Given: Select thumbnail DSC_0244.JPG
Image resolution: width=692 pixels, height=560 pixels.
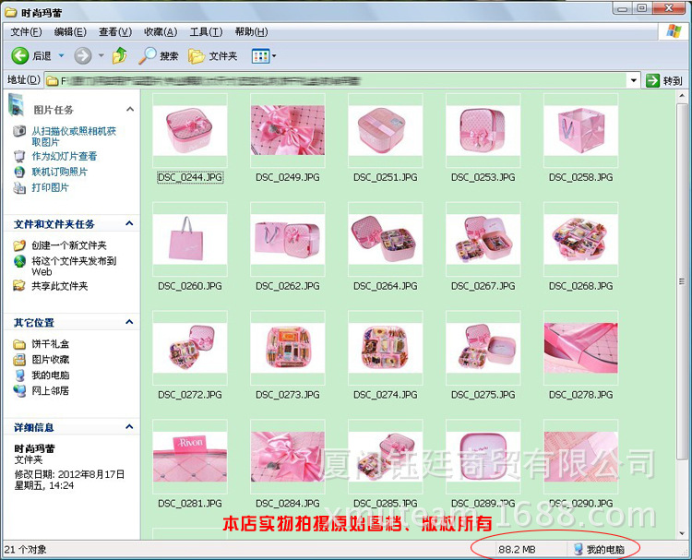Looking at the screenshot, I should [x=190, y=131].
